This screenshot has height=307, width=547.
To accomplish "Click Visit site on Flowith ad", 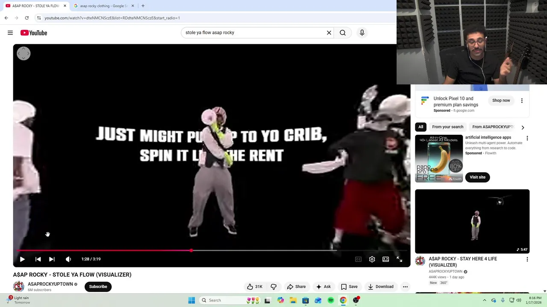I will click(477, 177).
